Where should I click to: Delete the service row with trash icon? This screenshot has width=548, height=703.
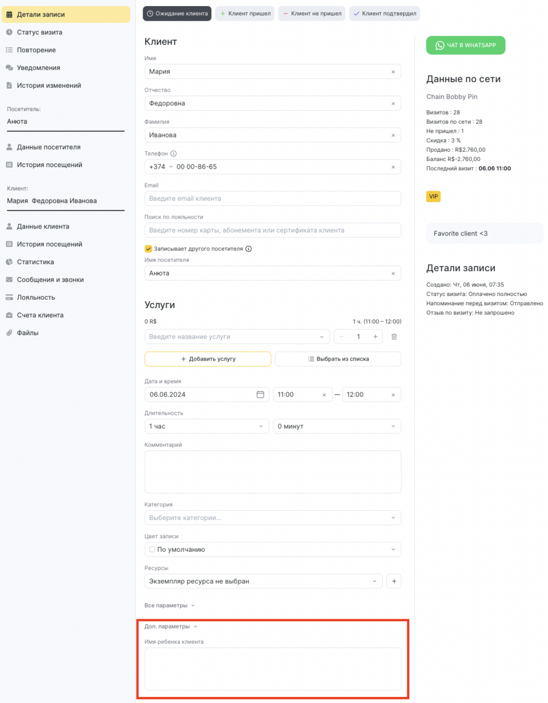click(394, 336)
